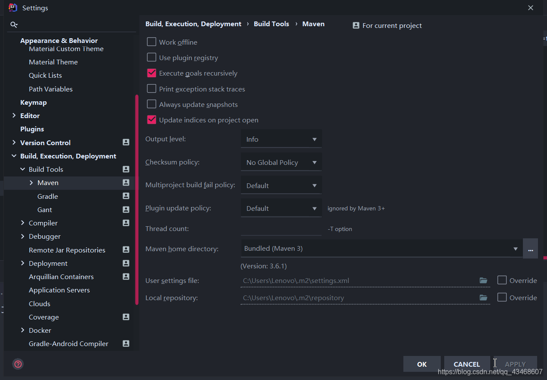The image size is (547, 380).
Task: Click the project-level icon beside Gradle
Action: 126,196
